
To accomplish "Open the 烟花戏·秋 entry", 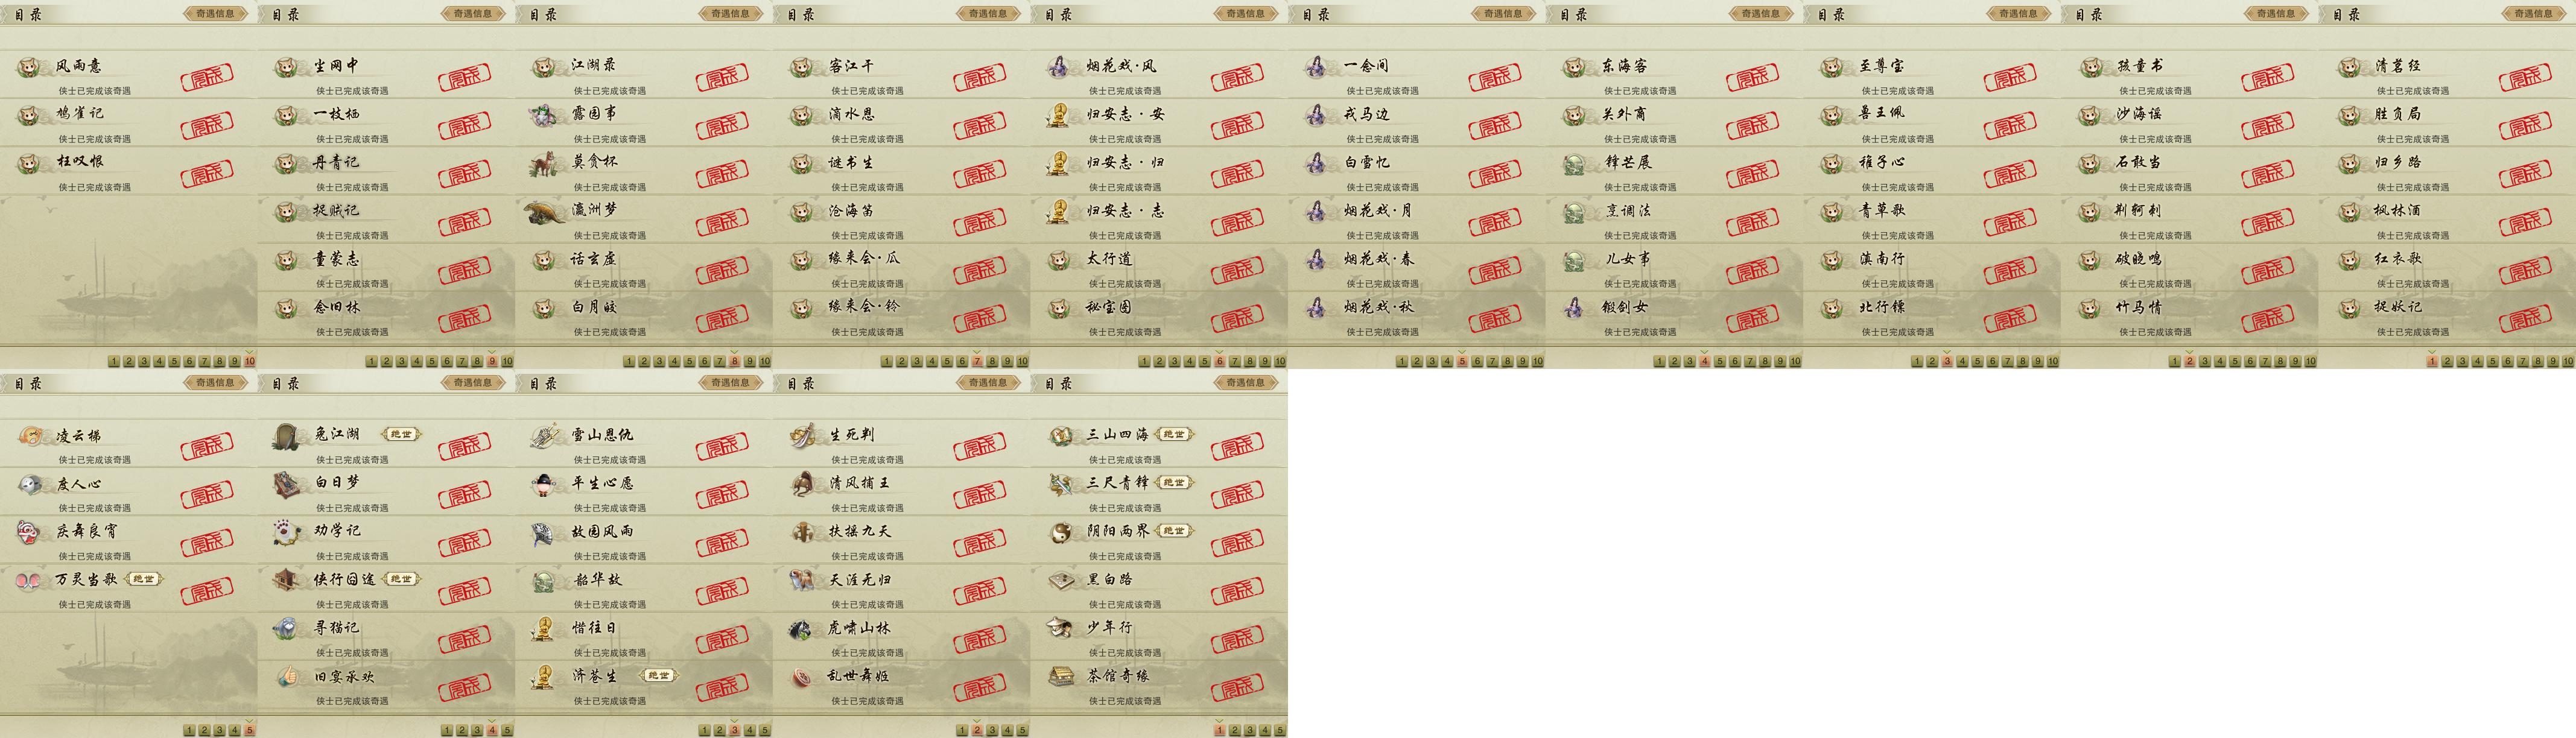I will tap(1417, 315).
